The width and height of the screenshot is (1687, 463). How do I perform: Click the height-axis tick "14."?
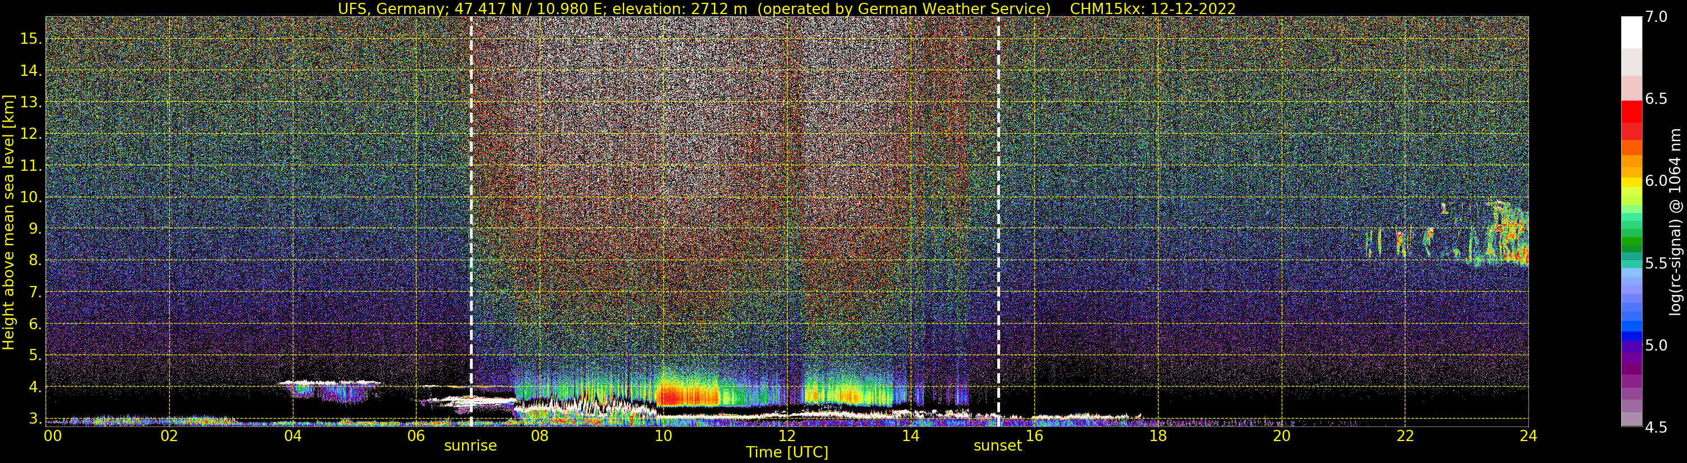[x=31, y=71]
